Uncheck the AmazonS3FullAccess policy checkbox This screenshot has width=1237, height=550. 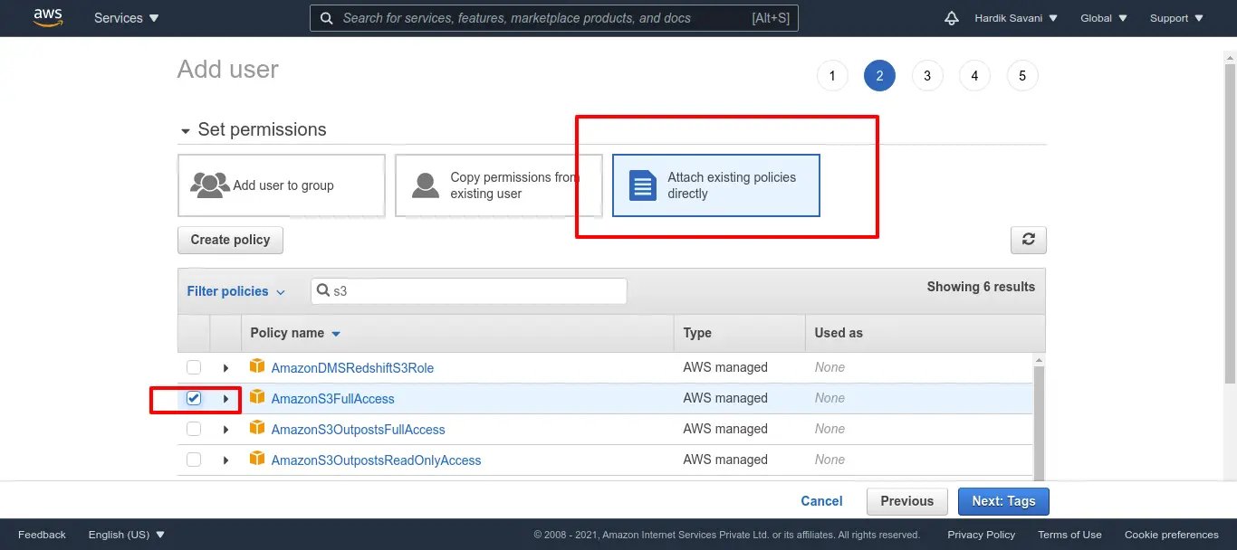click(194, 398)
